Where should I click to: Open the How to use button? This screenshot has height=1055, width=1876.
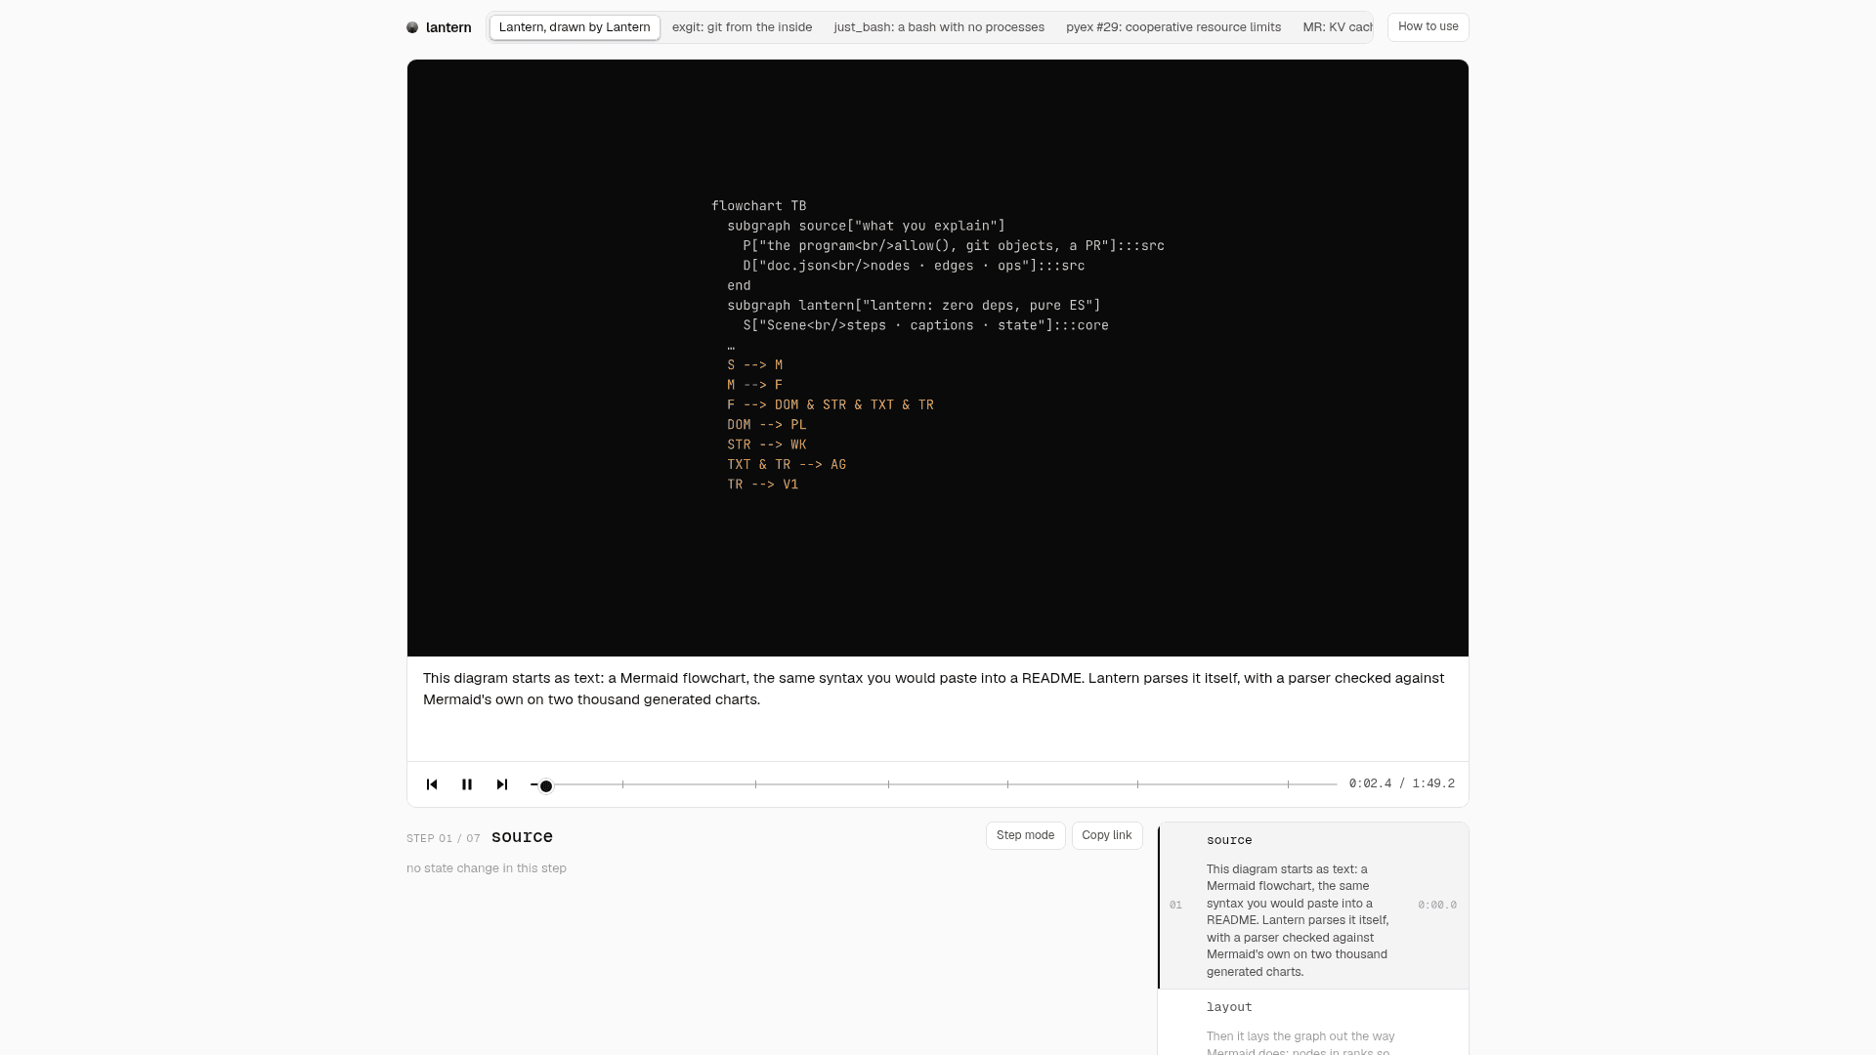[x=1428, y=27]
